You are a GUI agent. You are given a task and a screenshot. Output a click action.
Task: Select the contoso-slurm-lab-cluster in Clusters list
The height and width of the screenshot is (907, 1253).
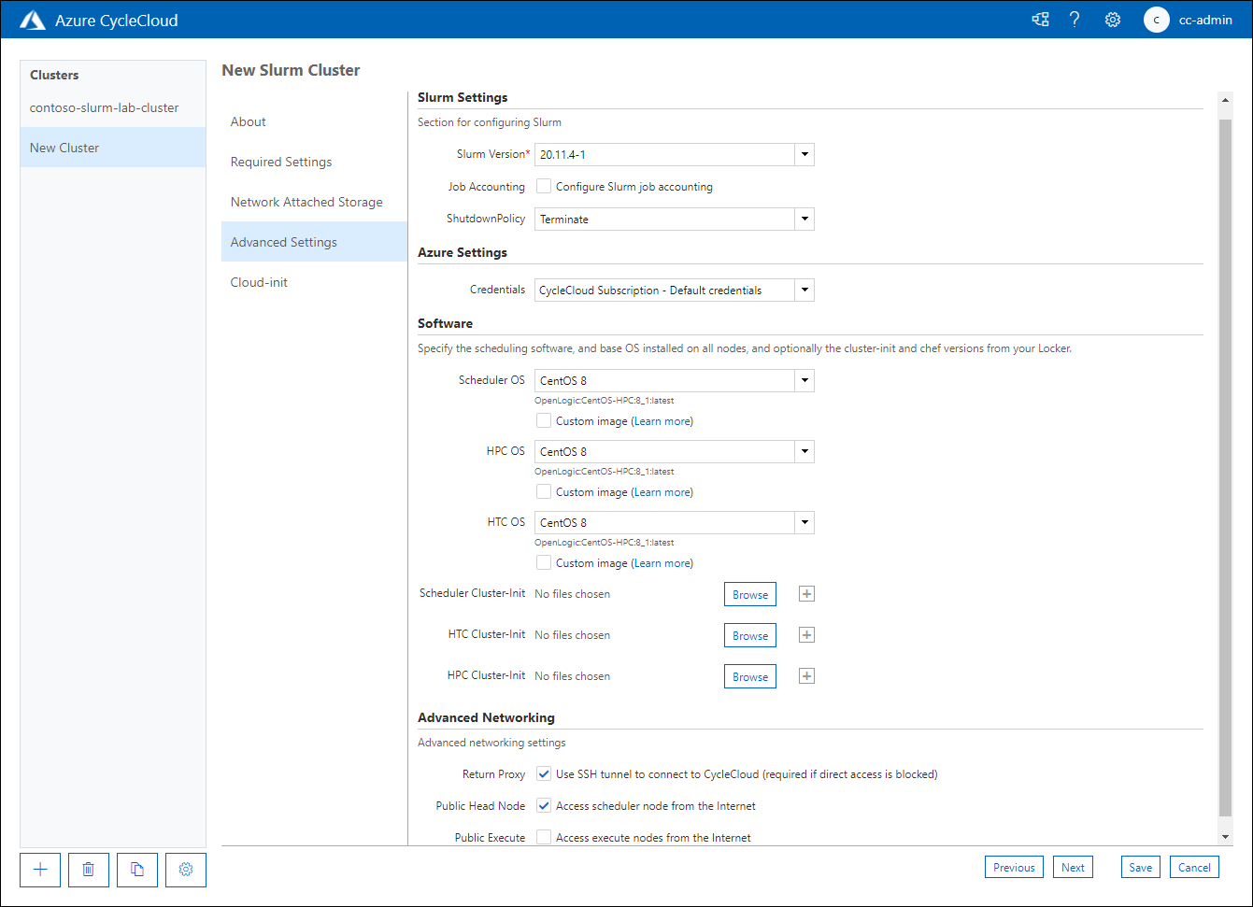point(104,107)
